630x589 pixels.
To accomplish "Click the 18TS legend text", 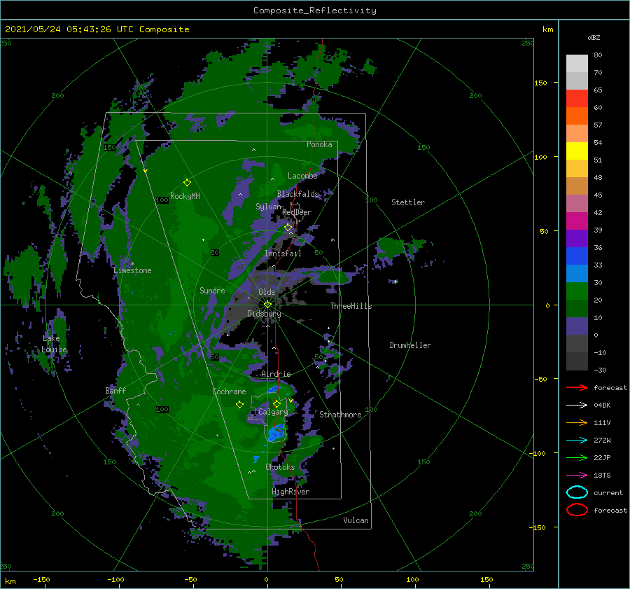I will [602, 476].
